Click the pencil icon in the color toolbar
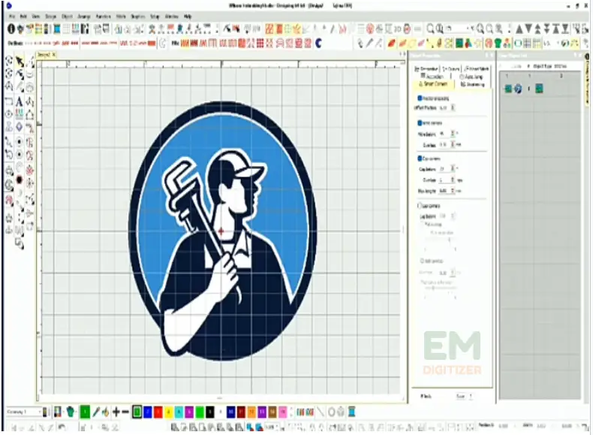Image resolution: width=593 pixels, height=435 pixels. point(96,412)
